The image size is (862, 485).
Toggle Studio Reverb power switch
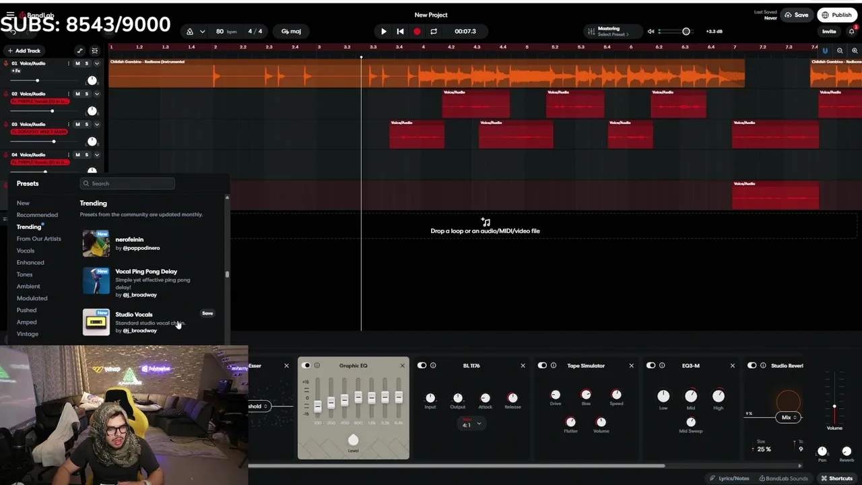click(x=752, y=365)
